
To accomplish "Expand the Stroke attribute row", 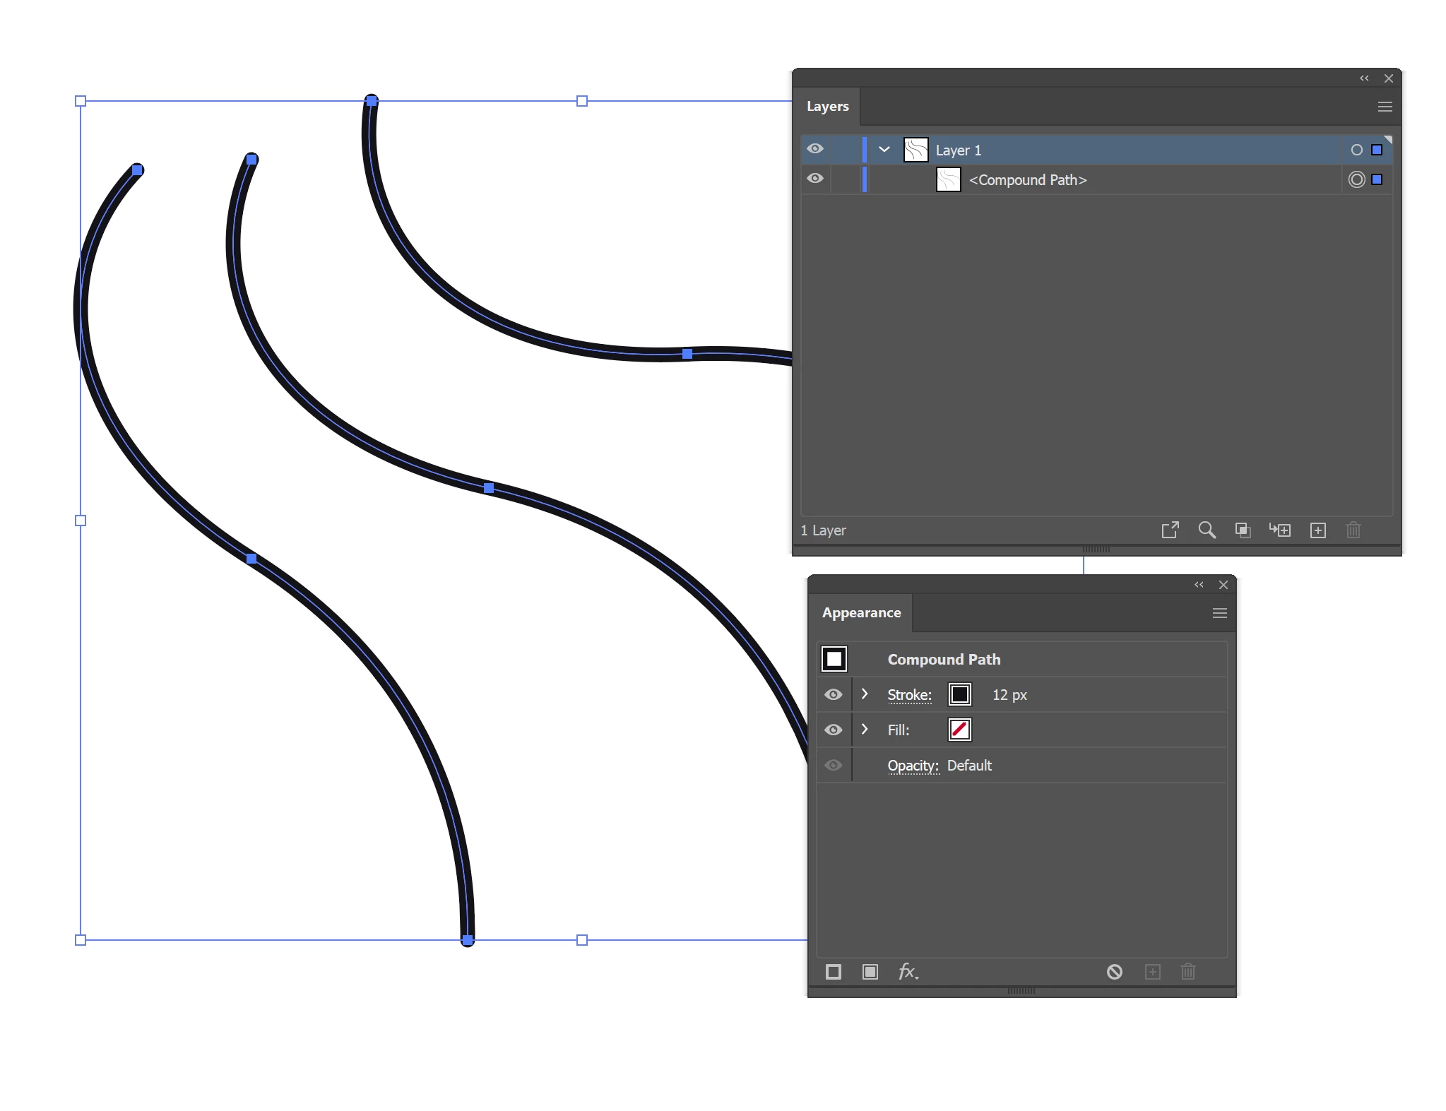I will (865, 694).
